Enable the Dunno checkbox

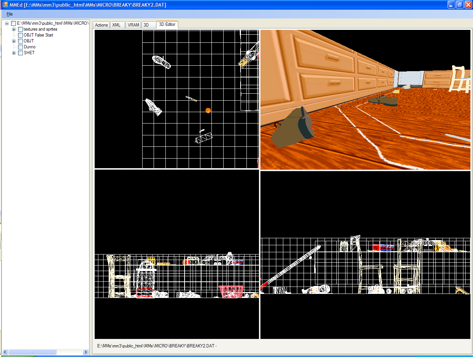21,47
